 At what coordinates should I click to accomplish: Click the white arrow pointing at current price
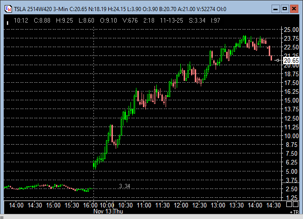[x=278, y=61]
